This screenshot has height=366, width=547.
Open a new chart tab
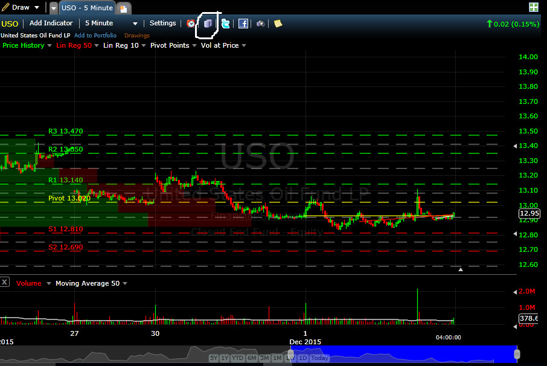124,8
